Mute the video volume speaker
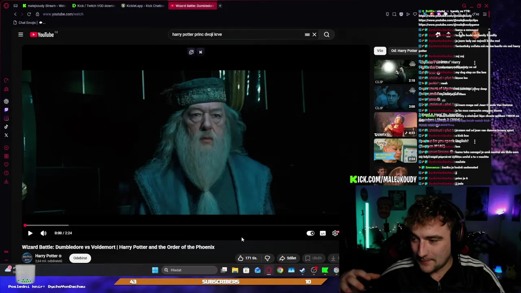 pyautogui.click(x=44, y=233)
